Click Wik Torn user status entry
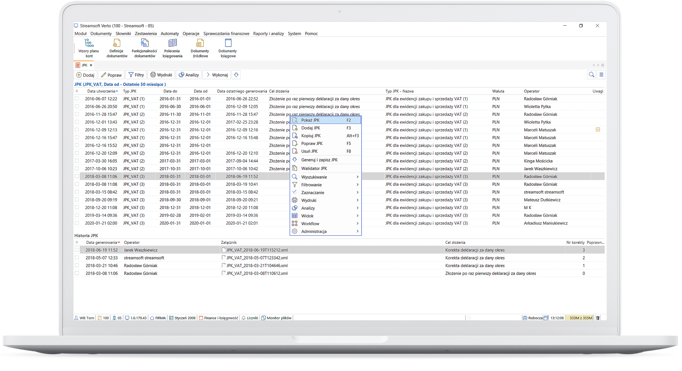The height and width of the screenshot is (371, 682). (84, 318)
